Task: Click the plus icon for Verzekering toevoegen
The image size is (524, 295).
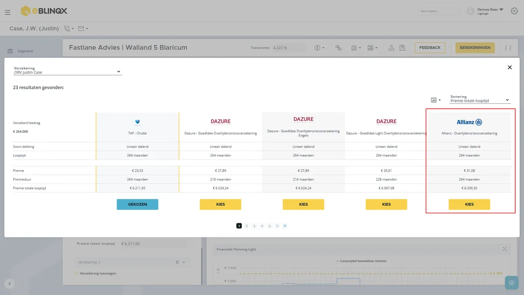Action: [x=76, y=274]
